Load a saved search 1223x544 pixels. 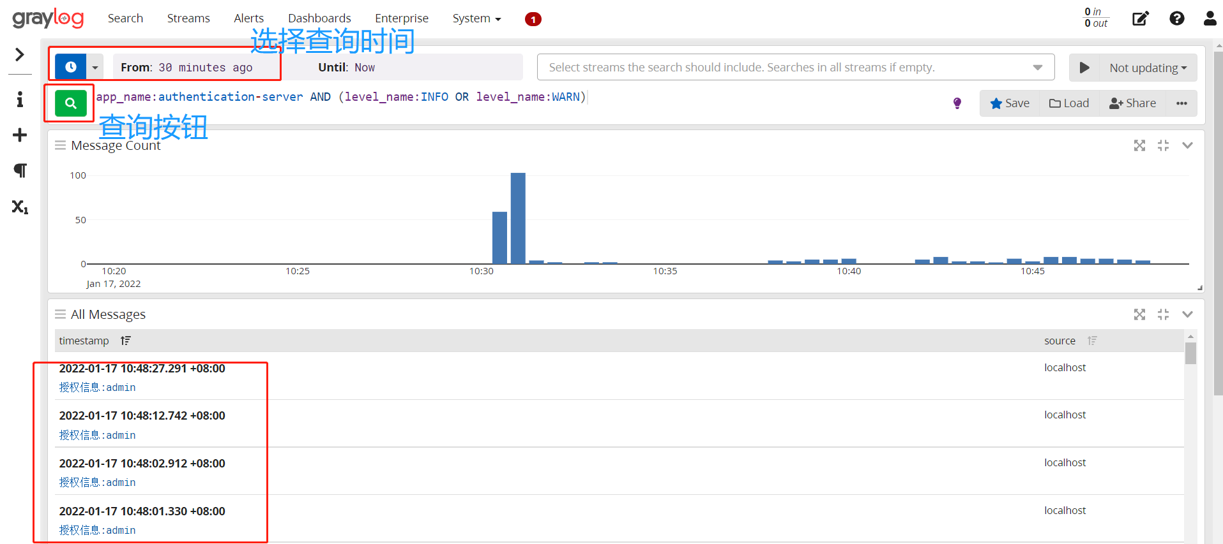[x=1069, y=103]
